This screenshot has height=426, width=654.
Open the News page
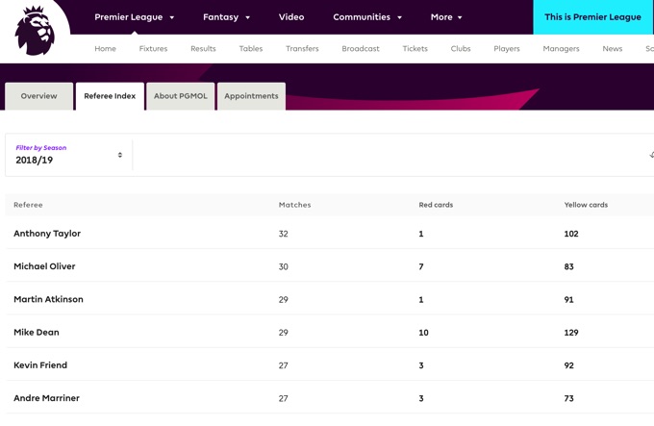[x=613, y=48]
